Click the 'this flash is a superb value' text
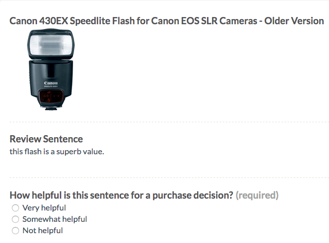This screenshot has height=243, width=329. [x=57, y=152]
